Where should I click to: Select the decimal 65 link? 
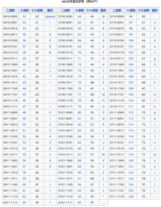tap(79, 22)
